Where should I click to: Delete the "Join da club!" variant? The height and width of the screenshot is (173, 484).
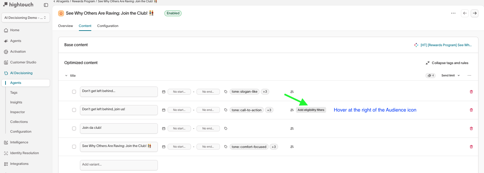(471, 128)
